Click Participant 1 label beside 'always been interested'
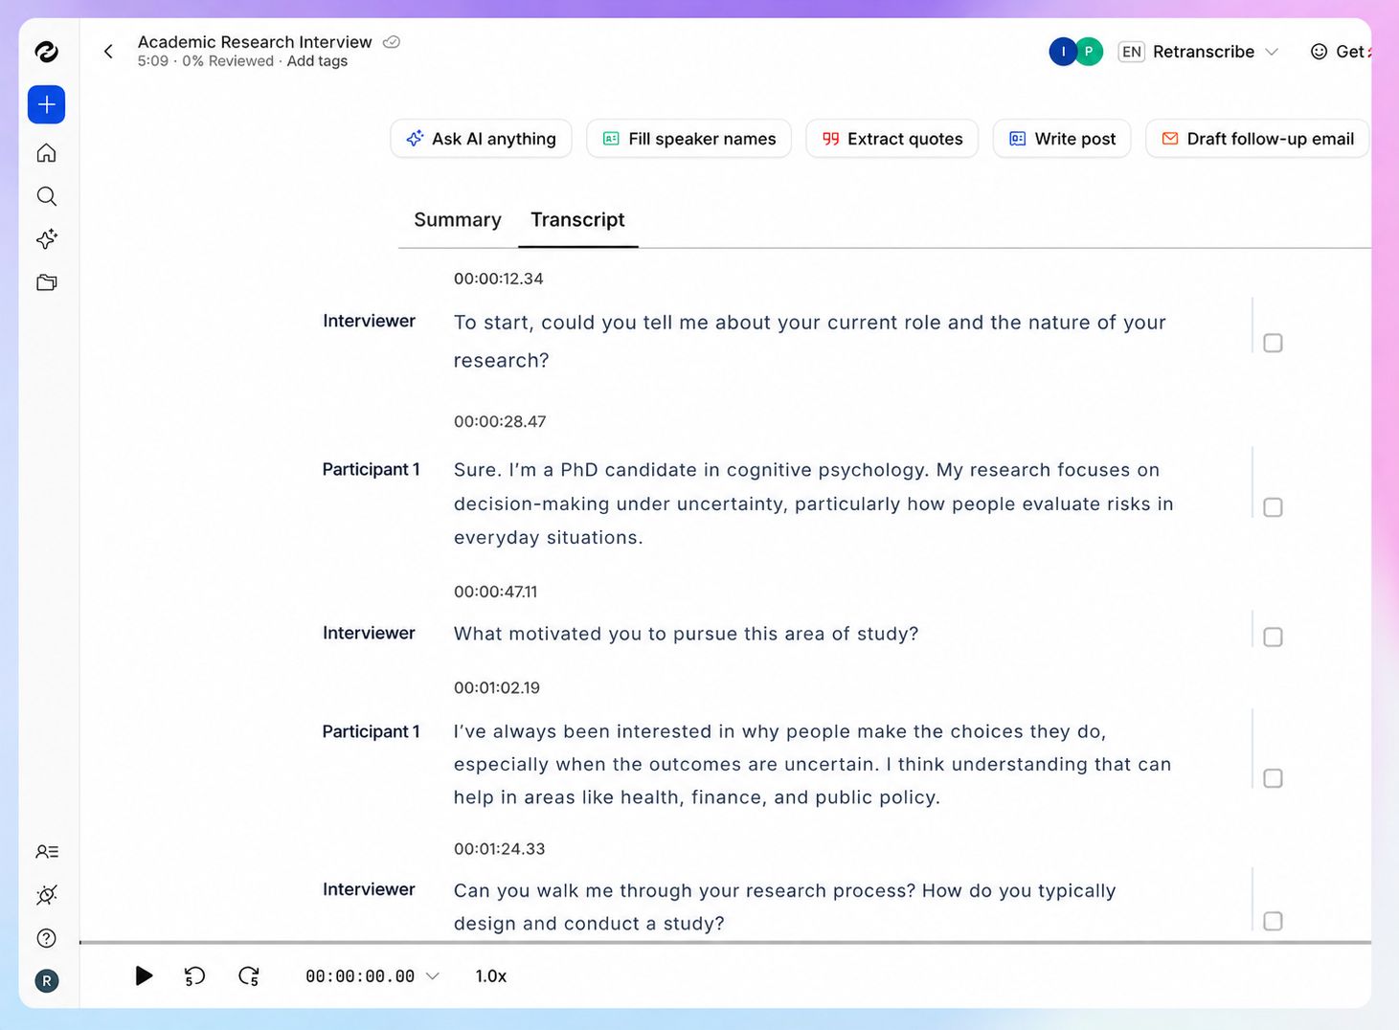1399x1030 pixels. tap(371, 731)
